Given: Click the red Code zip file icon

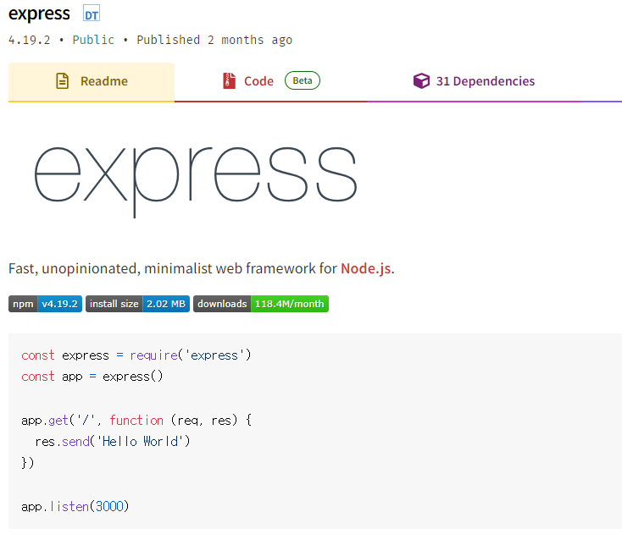Looking at the screenshot, I should pos(229,80).
